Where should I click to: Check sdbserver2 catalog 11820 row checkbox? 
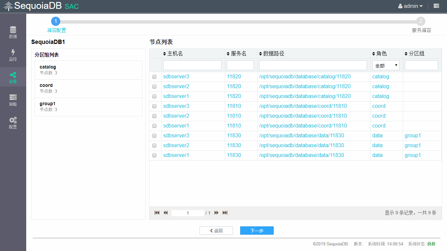(x=154, y=87)
